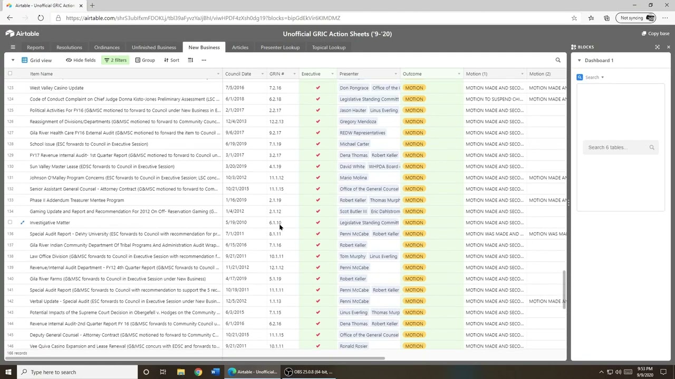Close the Blocks panel
This screenshot has height=379, width=675.
(x=668, y=47)
